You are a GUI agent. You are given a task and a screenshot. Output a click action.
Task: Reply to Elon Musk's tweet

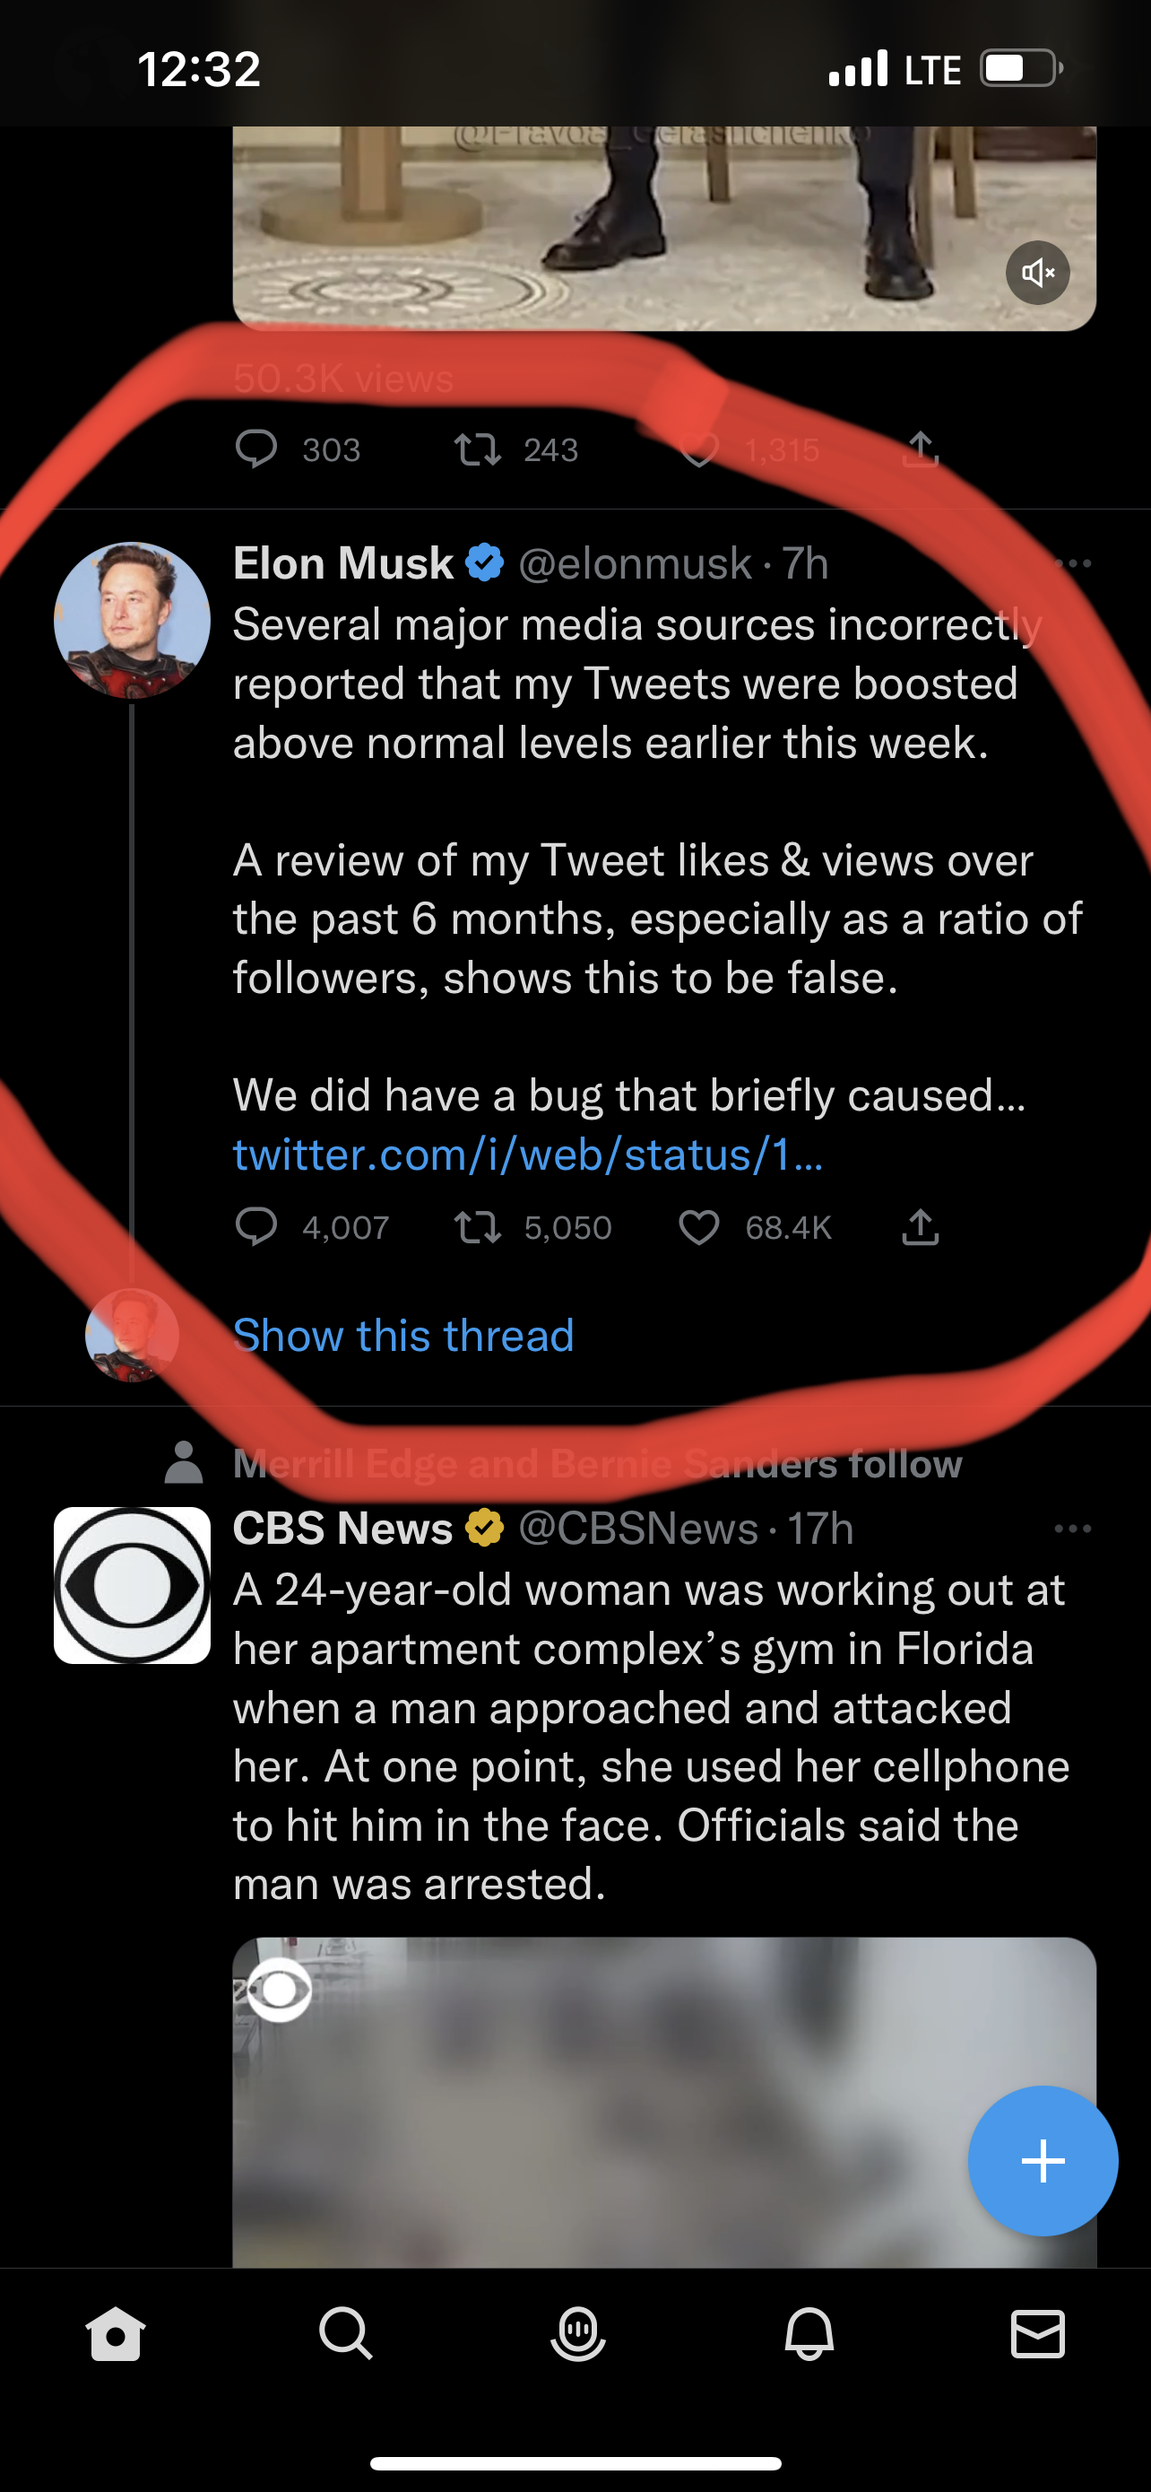(x=256, y=1226)
